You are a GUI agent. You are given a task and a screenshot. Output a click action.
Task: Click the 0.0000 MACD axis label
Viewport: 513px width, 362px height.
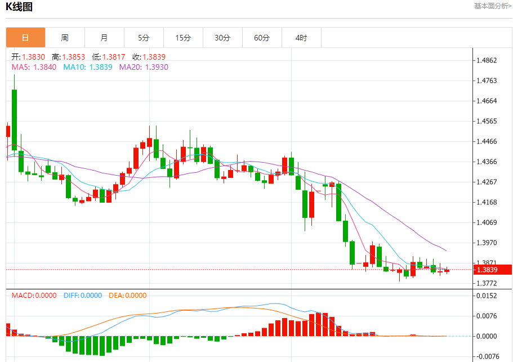click(x=487, y=337)
